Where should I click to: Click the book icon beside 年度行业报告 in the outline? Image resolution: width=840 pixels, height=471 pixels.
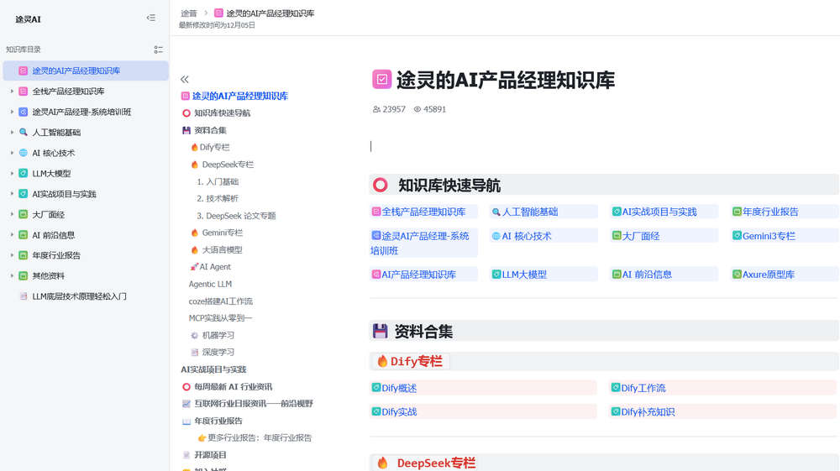[186, 421]
